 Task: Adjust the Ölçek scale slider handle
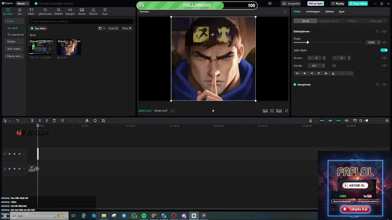pyautogui.click(x=307, y=42)
